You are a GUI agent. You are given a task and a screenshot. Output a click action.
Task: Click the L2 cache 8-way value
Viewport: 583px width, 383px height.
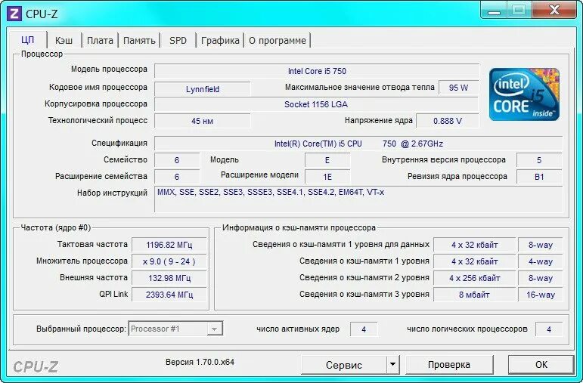point(540,278)
